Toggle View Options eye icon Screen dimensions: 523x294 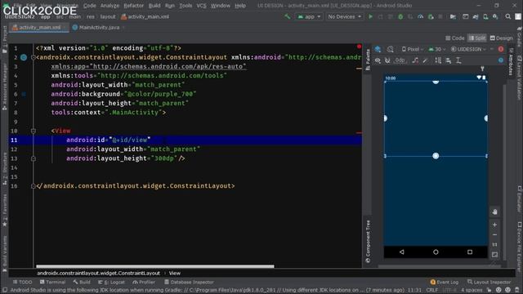(378, 60)
